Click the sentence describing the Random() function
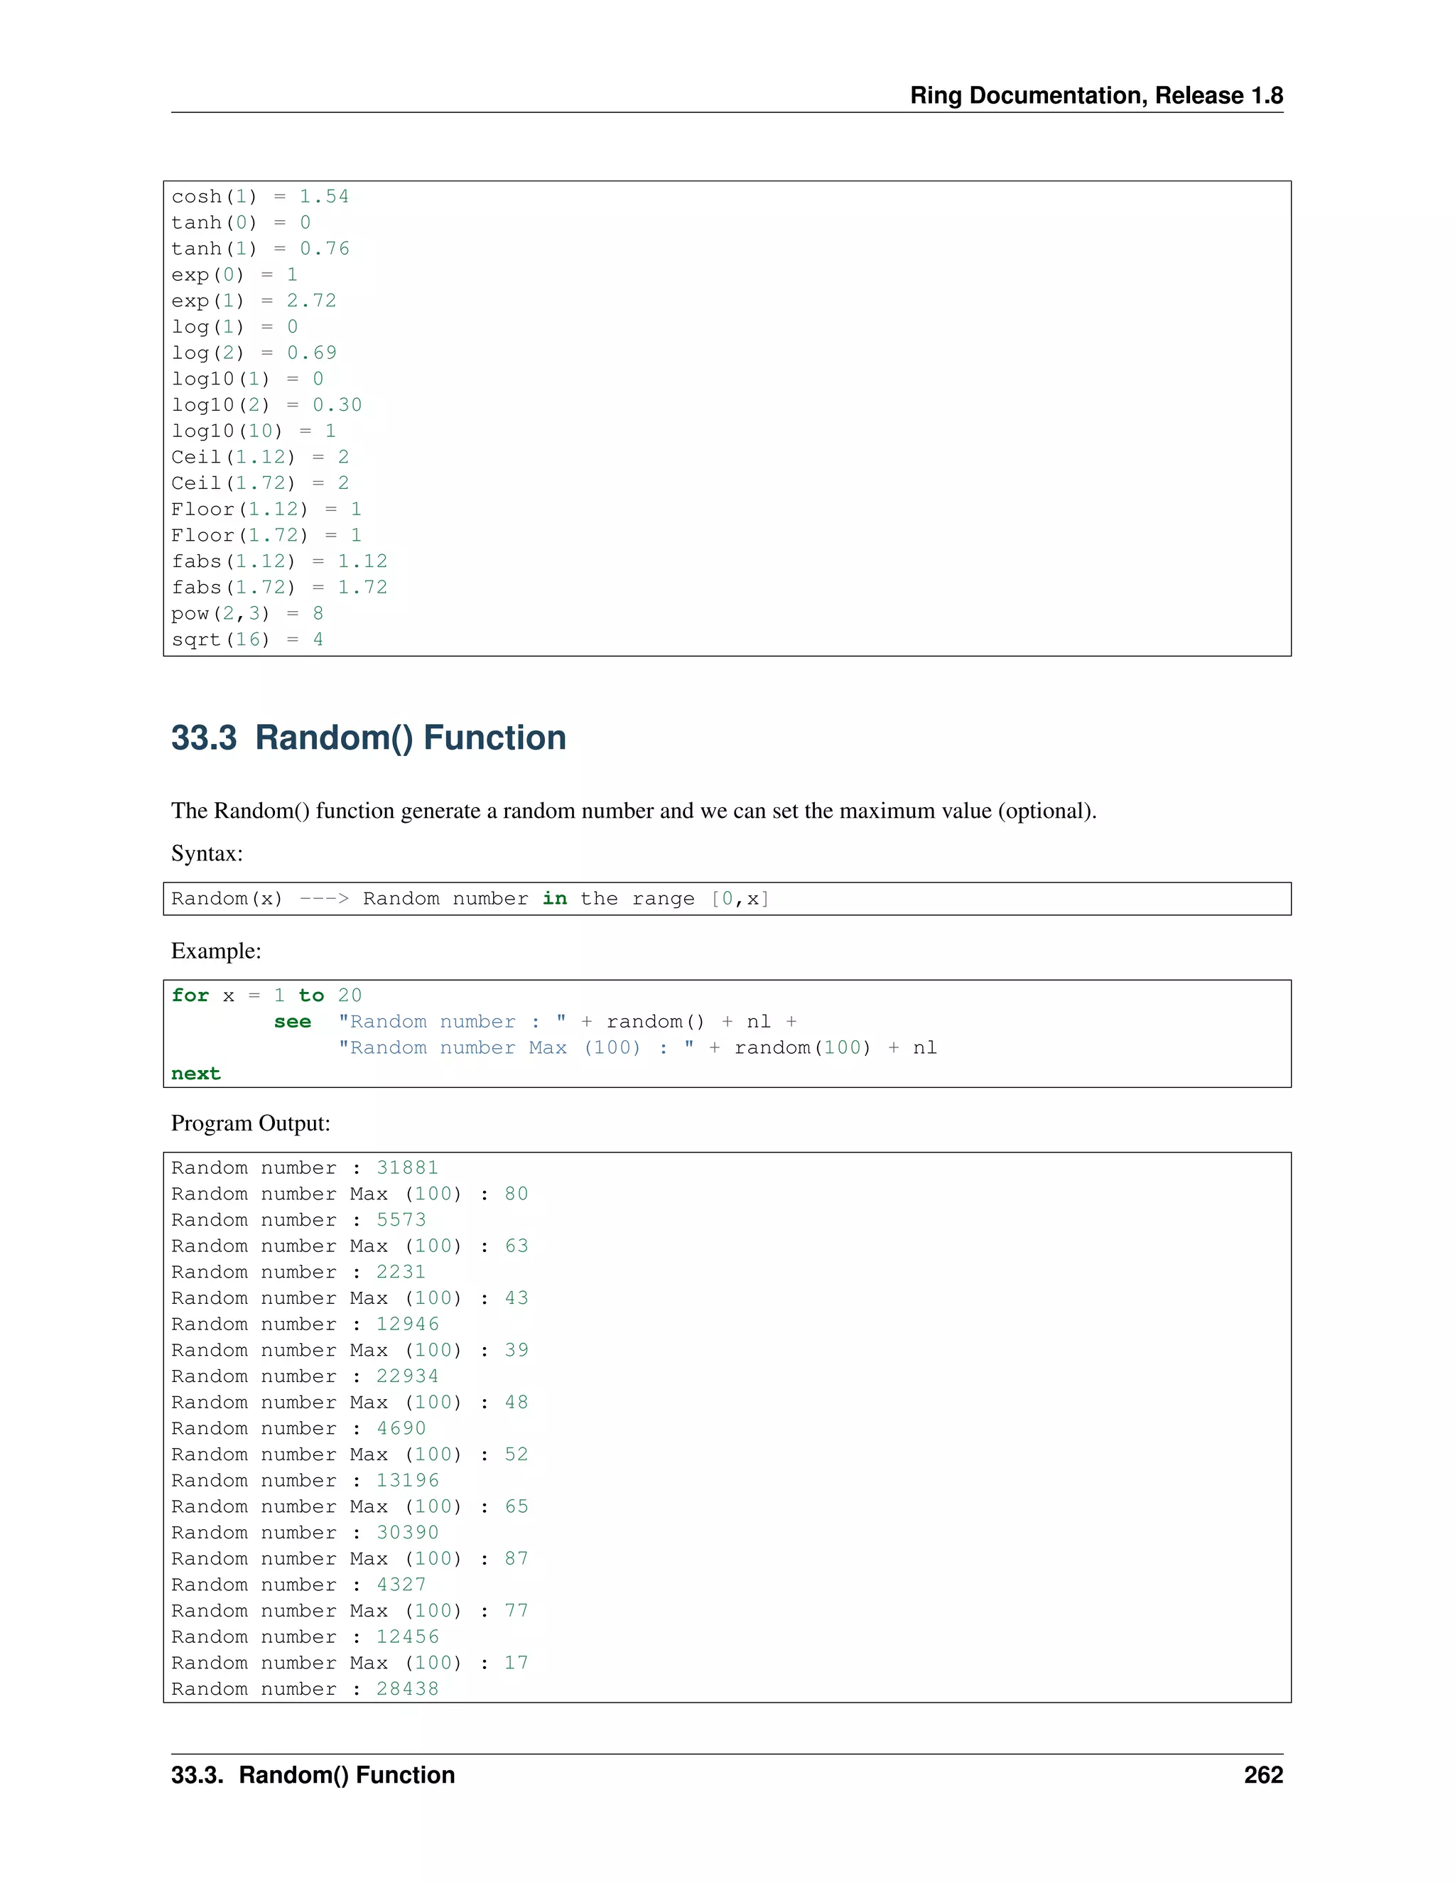This screenshot has width=1455, height=1883. pyautogui.click(x=634, y=811)
